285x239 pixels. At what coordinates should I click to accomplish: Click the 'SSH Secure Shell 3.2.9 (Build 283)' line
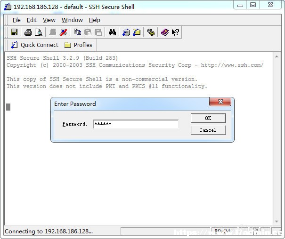point(62,58)
